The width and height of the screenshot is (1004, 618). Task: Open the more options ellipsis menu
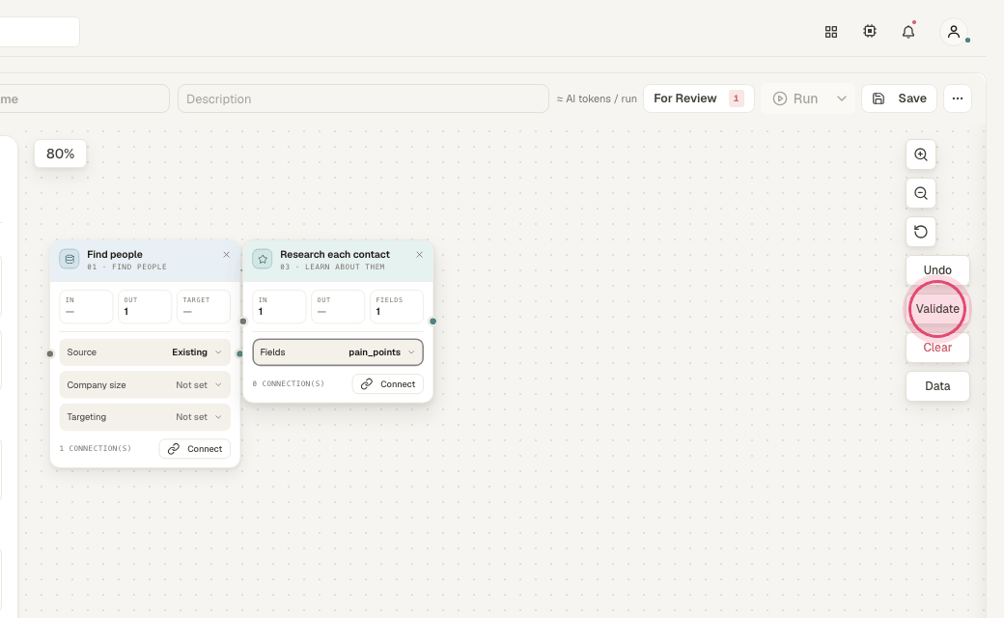[x=958, y=98]
